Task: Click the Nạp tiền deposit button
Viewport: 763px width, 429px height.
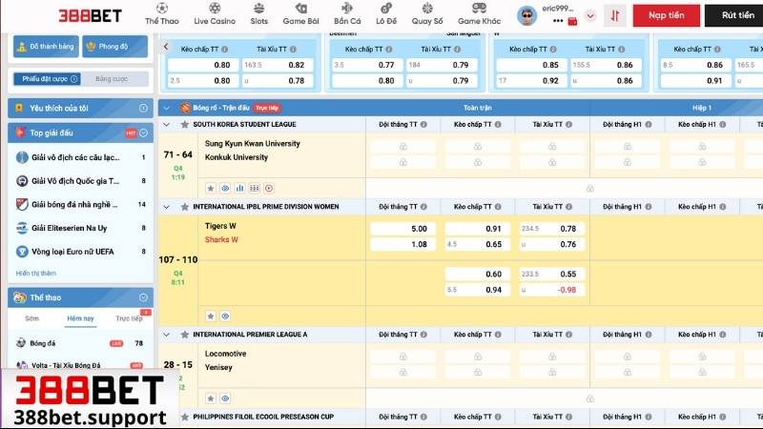Action: click(664, 16)
